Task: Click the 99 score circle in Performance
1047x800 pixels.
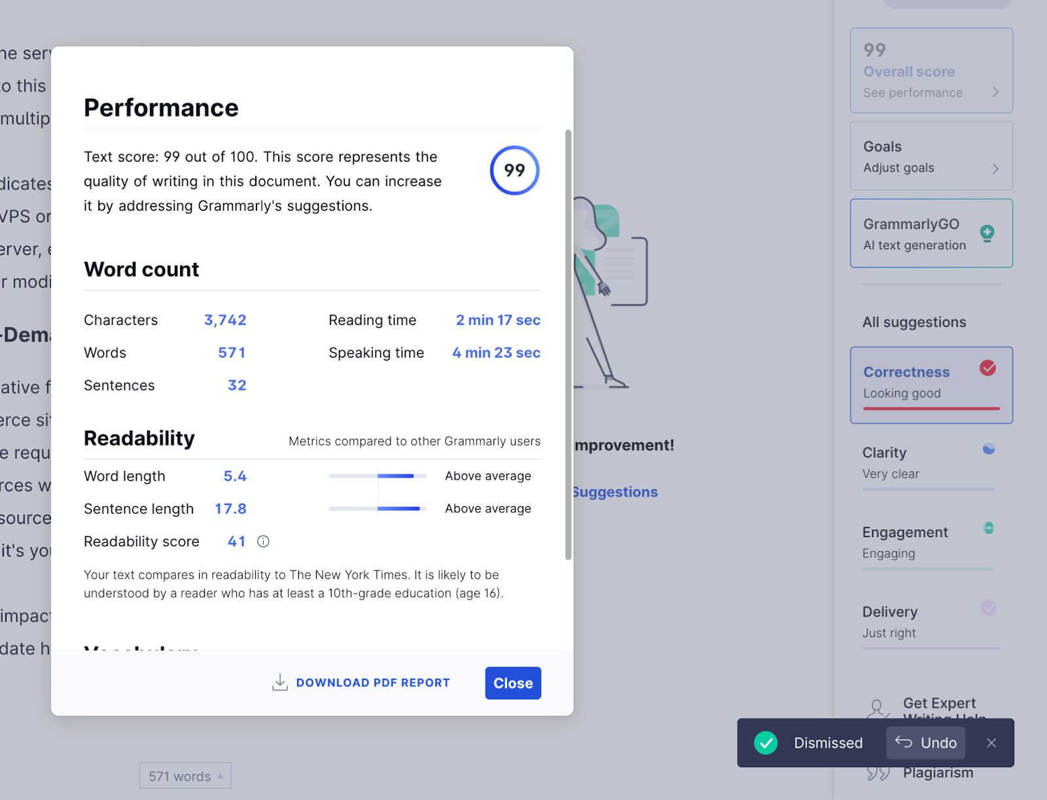Action: pyautogui.click(x=514, y=170)
